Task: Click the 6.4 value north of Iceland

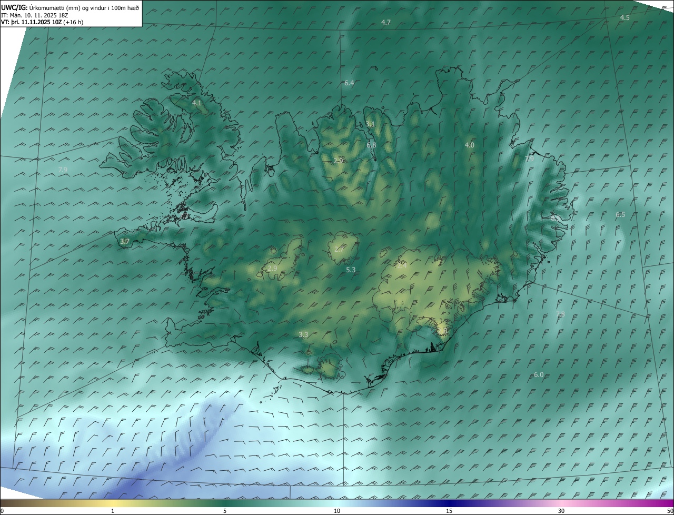Action: click(x=349, y=83)
